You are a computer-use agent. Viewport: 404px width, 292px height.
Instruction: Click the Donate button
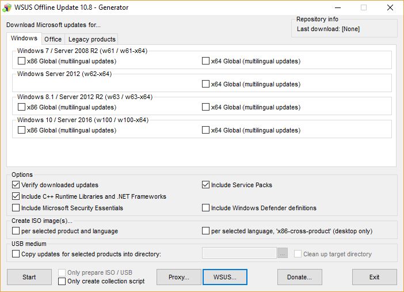[x=300, y=277]
